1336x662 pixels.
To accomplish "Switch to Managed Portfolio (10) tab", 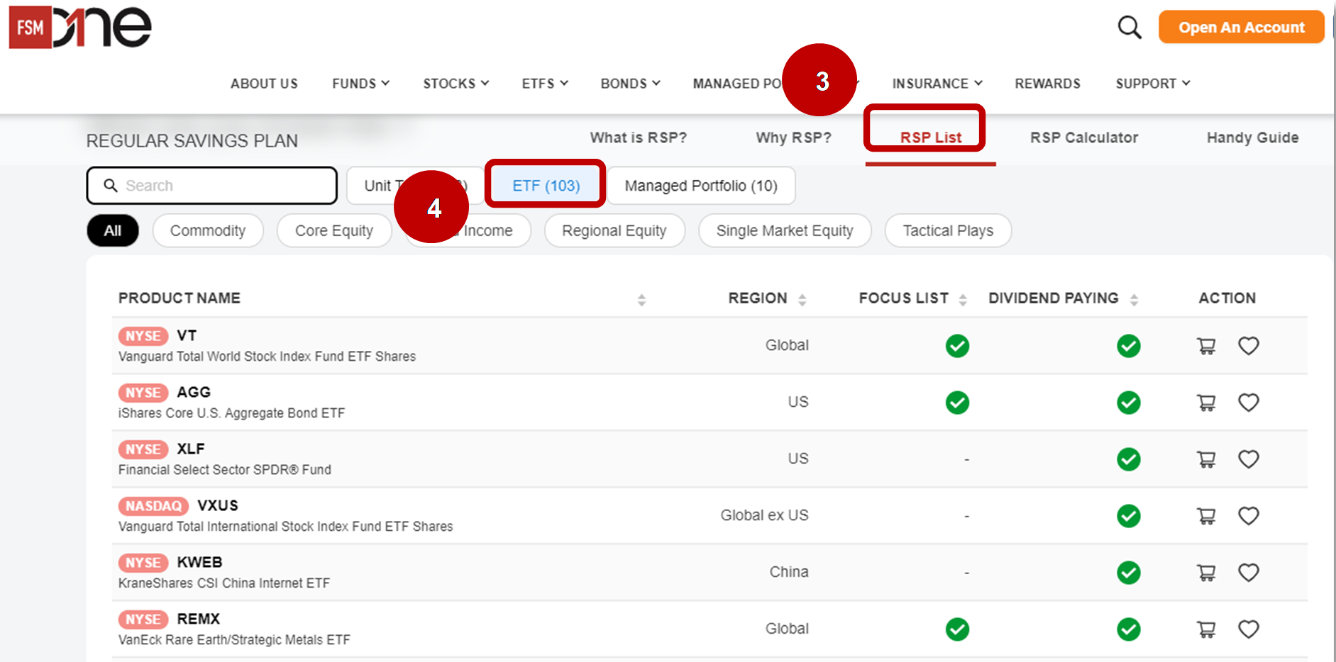I will click(701, 185).
